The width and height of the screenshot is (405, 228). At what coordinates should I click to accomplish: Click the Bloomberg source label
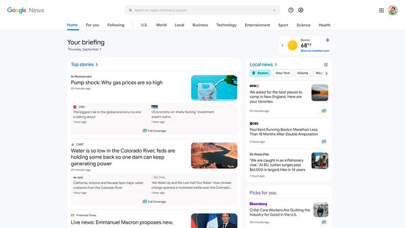[x=258, y=204]
